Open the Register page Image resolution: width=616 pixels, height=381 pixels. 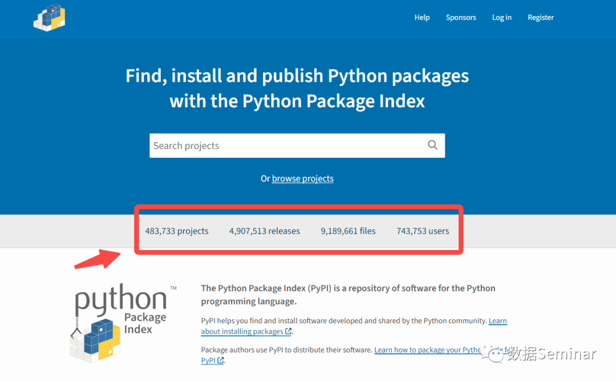[x=541, y=17]
